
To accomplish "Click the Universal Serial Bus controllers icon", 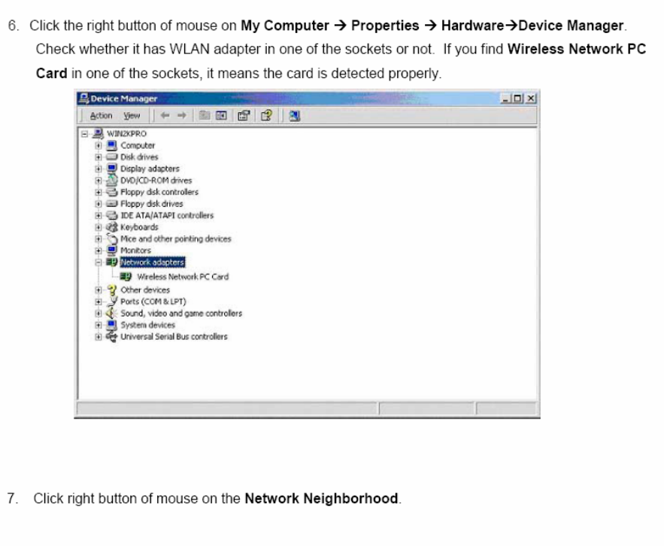I will [x=112, y=337].
